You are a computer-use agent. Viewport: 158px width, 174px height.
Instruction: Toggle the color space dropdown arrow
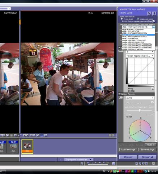tap(154, 27)
